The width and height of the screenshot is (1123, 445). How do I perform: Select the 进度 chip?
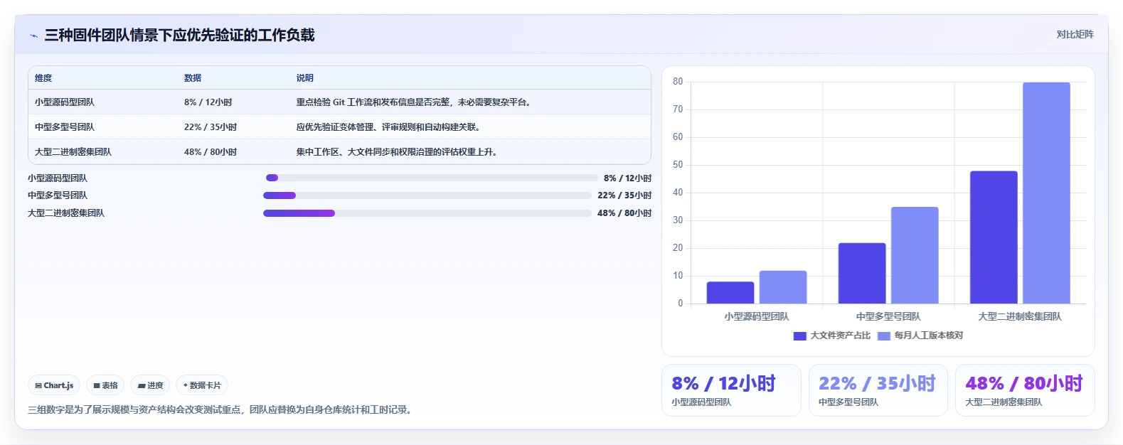coord(150,385)
